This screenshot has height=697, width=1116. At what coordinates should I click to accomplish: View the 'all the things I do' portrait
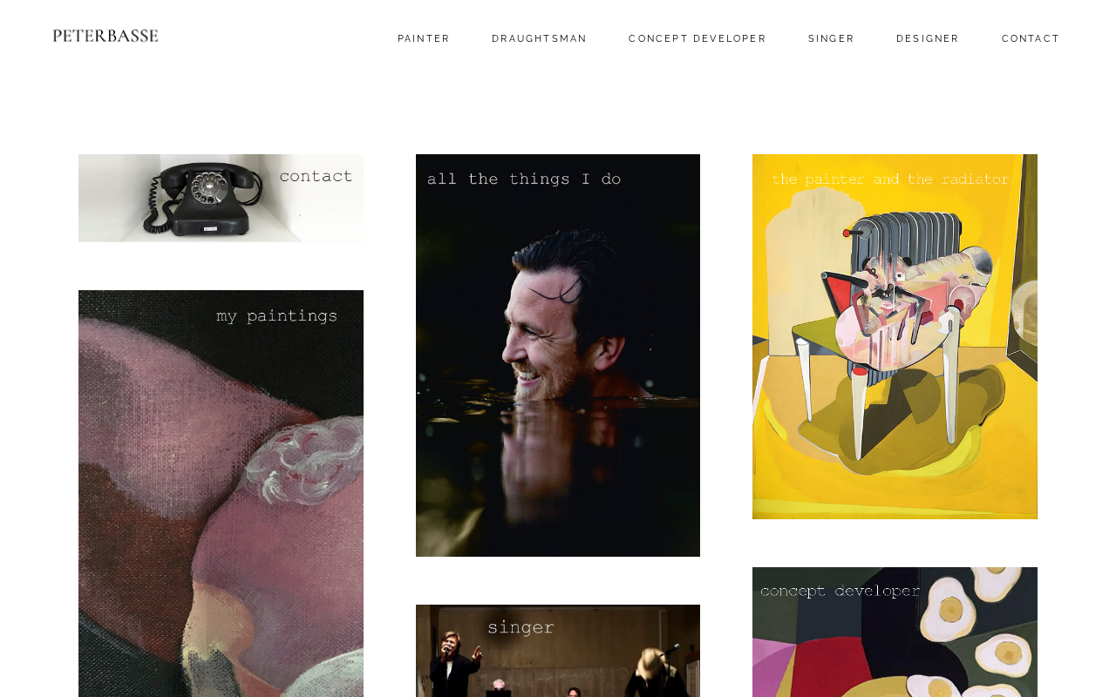click(x=558, y=355)
